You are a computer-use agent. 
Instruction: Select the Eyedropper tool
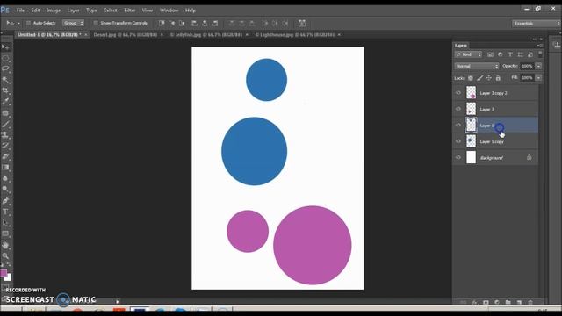[x=5, y=102]
